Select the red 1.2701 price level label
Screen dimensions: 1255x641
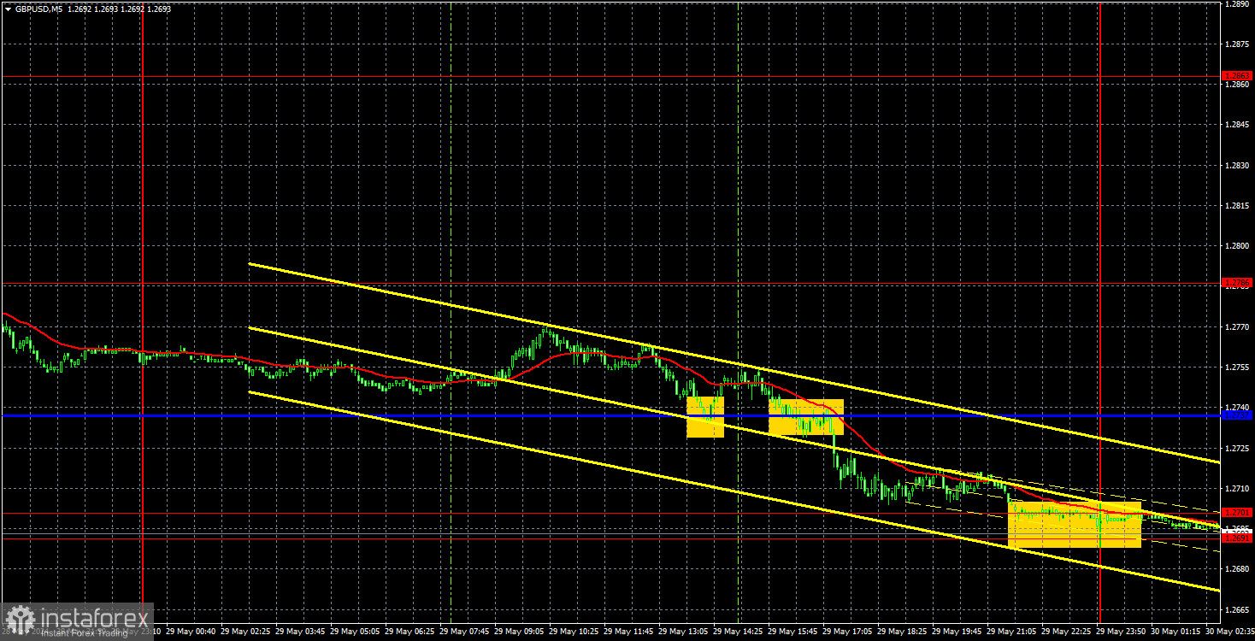point(1237,513)
